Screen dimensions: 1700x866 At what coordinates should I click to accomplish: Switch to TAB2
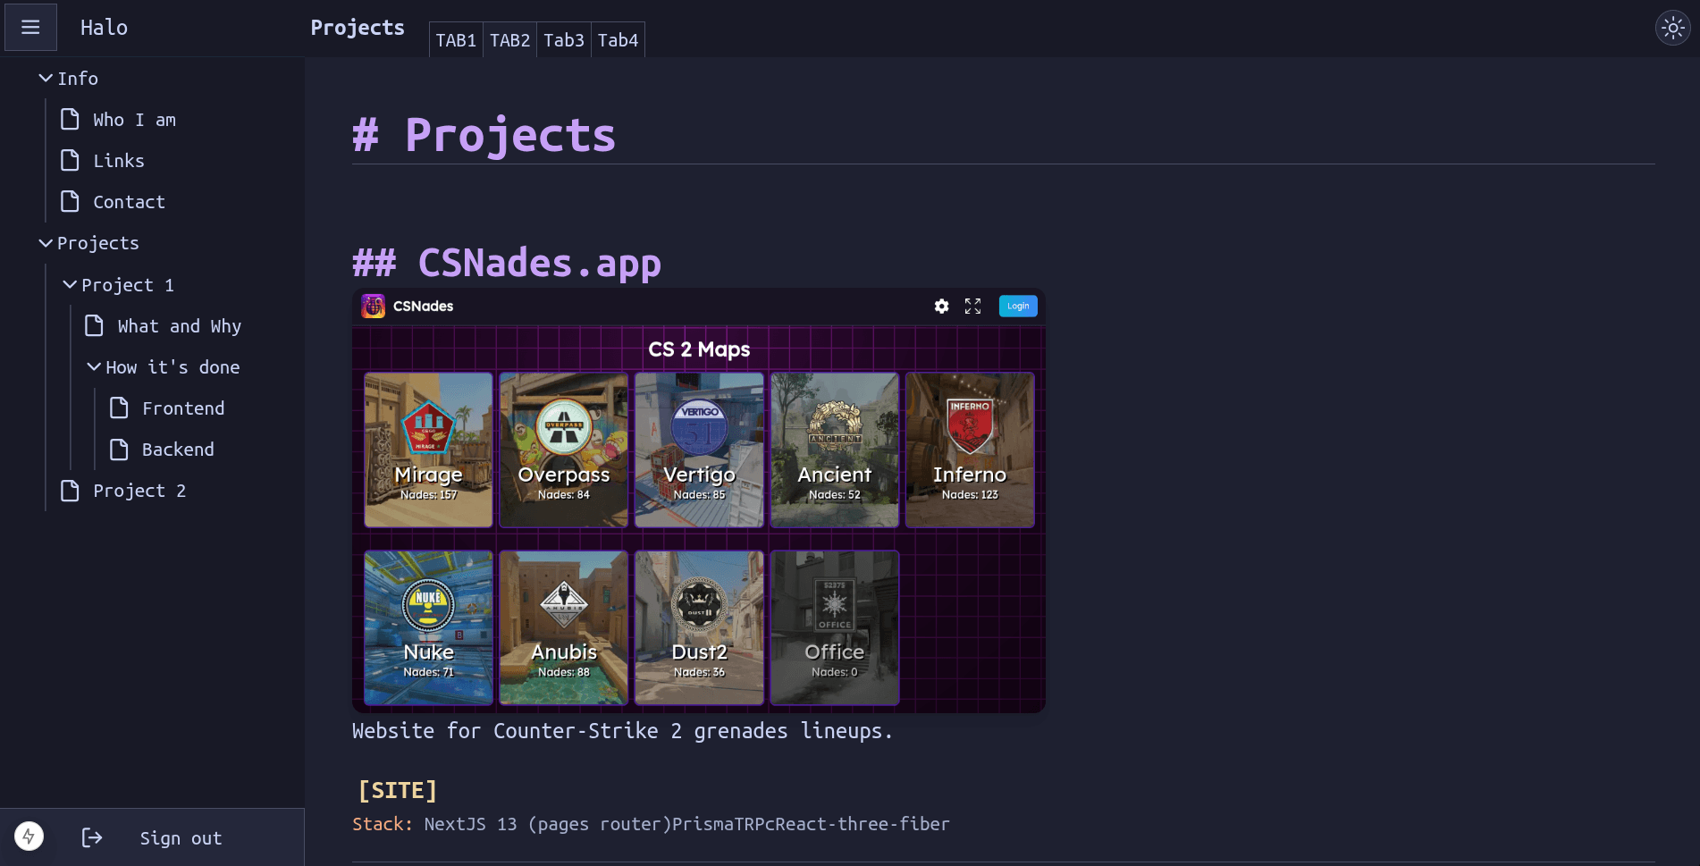pos(510,40)
